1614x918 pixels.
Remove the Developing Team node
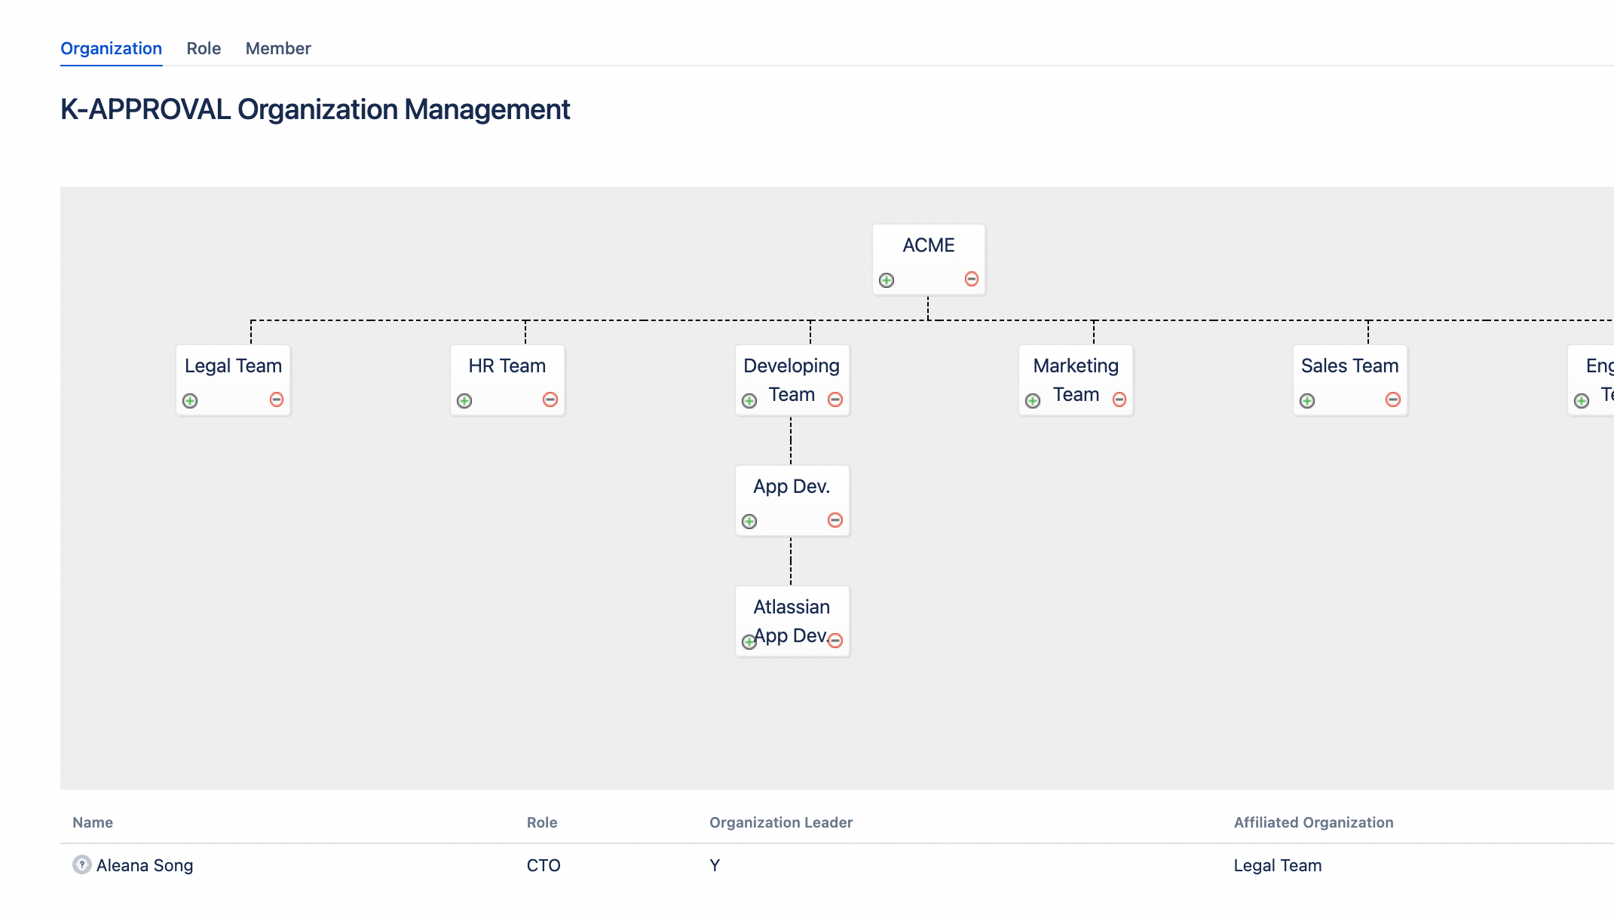(x=835, y=399)
